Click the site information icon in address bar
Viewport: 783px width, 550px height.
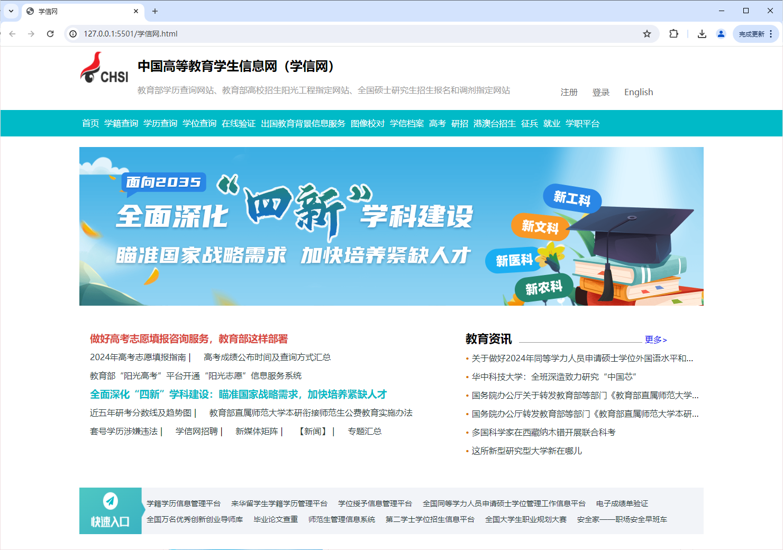point(73,34)
